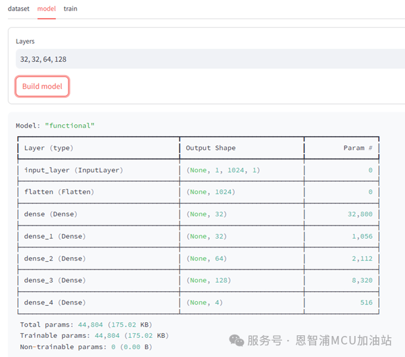This screenshot has height=357, width=405.
Task: Select the flatten (Flatten) row
Action: (59, 192)
